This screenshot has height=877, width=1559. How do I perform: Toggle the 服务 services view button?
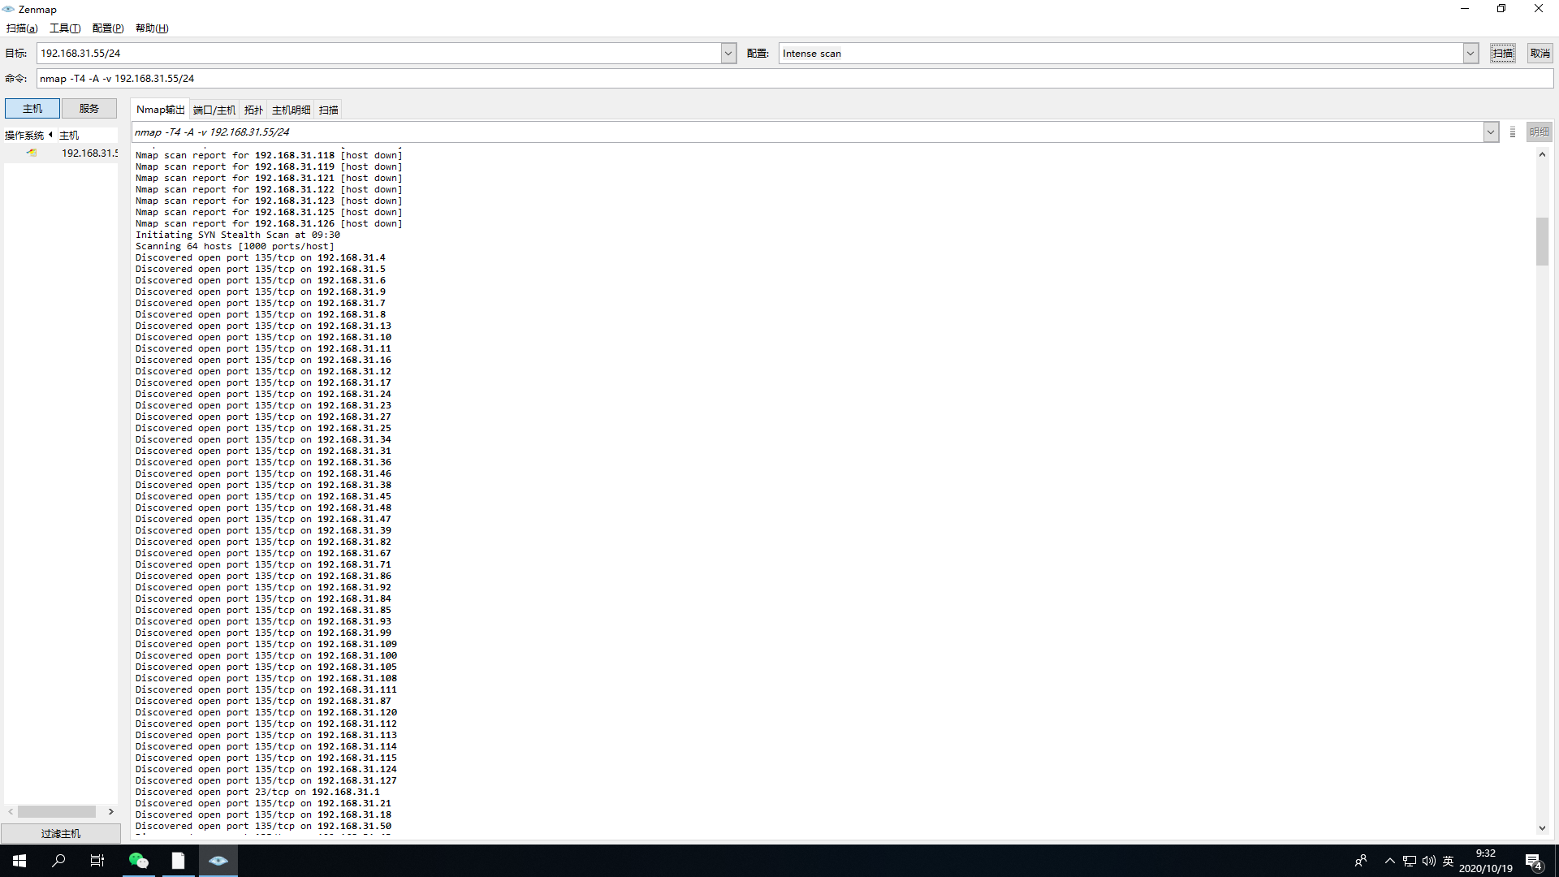(89, 109)
